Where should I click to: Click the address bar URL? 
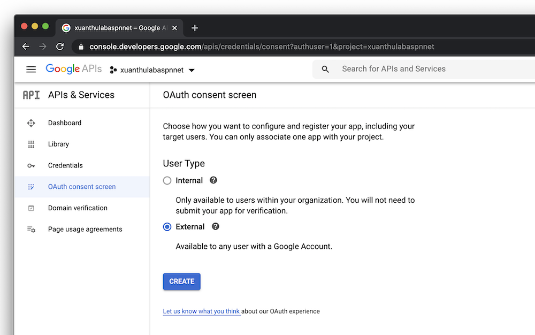(x=262, y=47)
